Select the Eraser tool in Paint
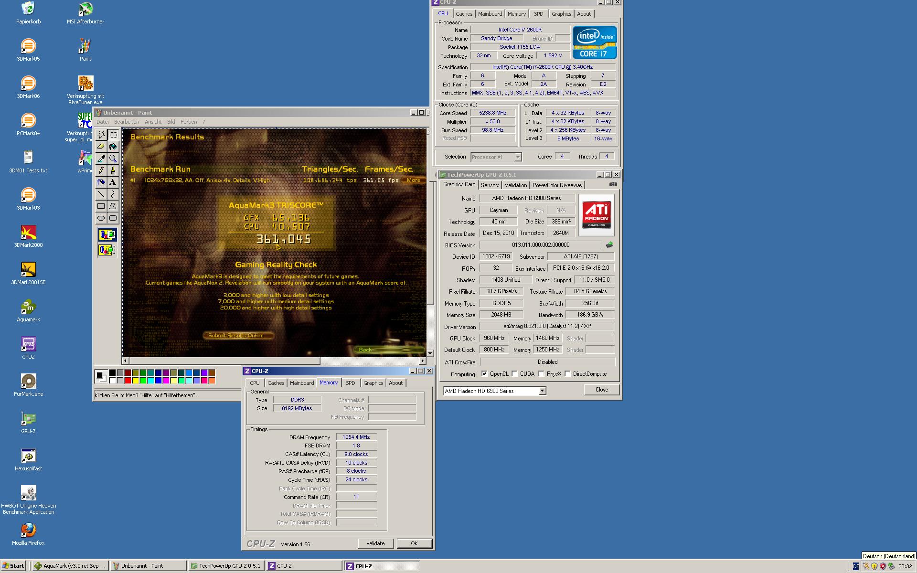The width and height of the screenshot is (917, 573). (x=101, y=147)
